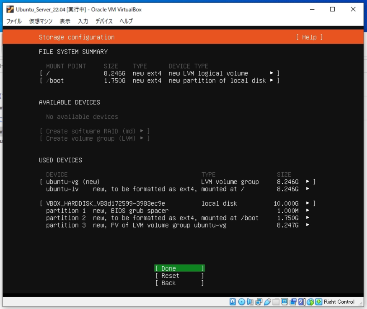
Task: Click the Storage configuration title
Action: (77, 37)
